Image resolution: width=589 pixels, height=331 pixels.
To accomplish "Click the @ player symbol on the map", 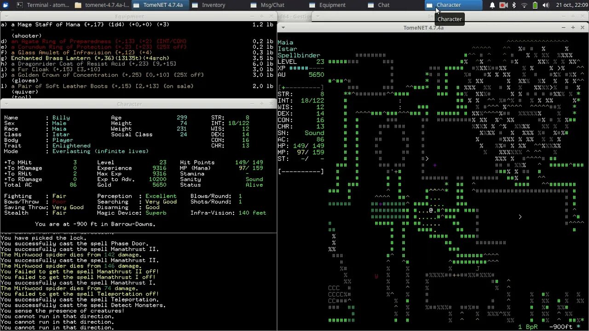I will point(431,211).
